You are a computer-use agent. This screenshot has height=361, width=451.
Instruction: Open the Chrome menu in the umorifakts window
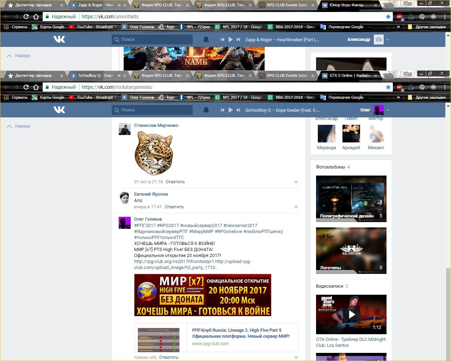pos(445,17)
